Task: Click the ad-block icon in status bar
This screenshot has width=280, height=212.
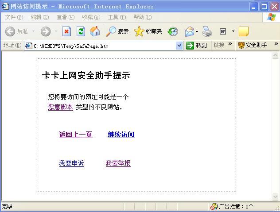Action: coord(214,207)
